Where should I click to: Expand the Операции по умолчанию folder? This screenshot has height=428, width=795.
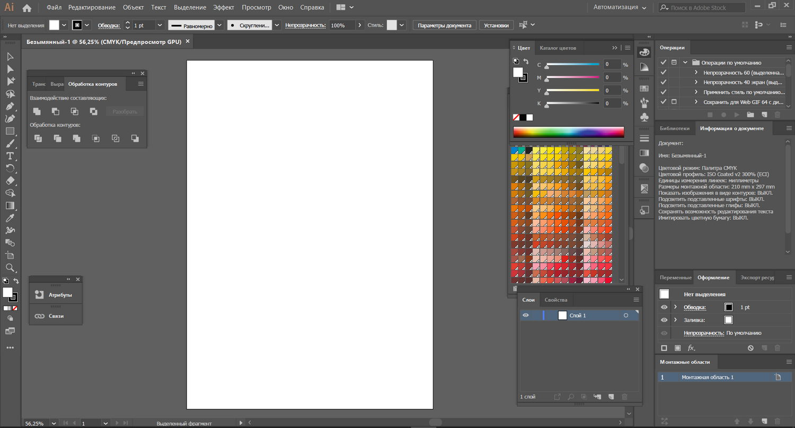point(685,63)
